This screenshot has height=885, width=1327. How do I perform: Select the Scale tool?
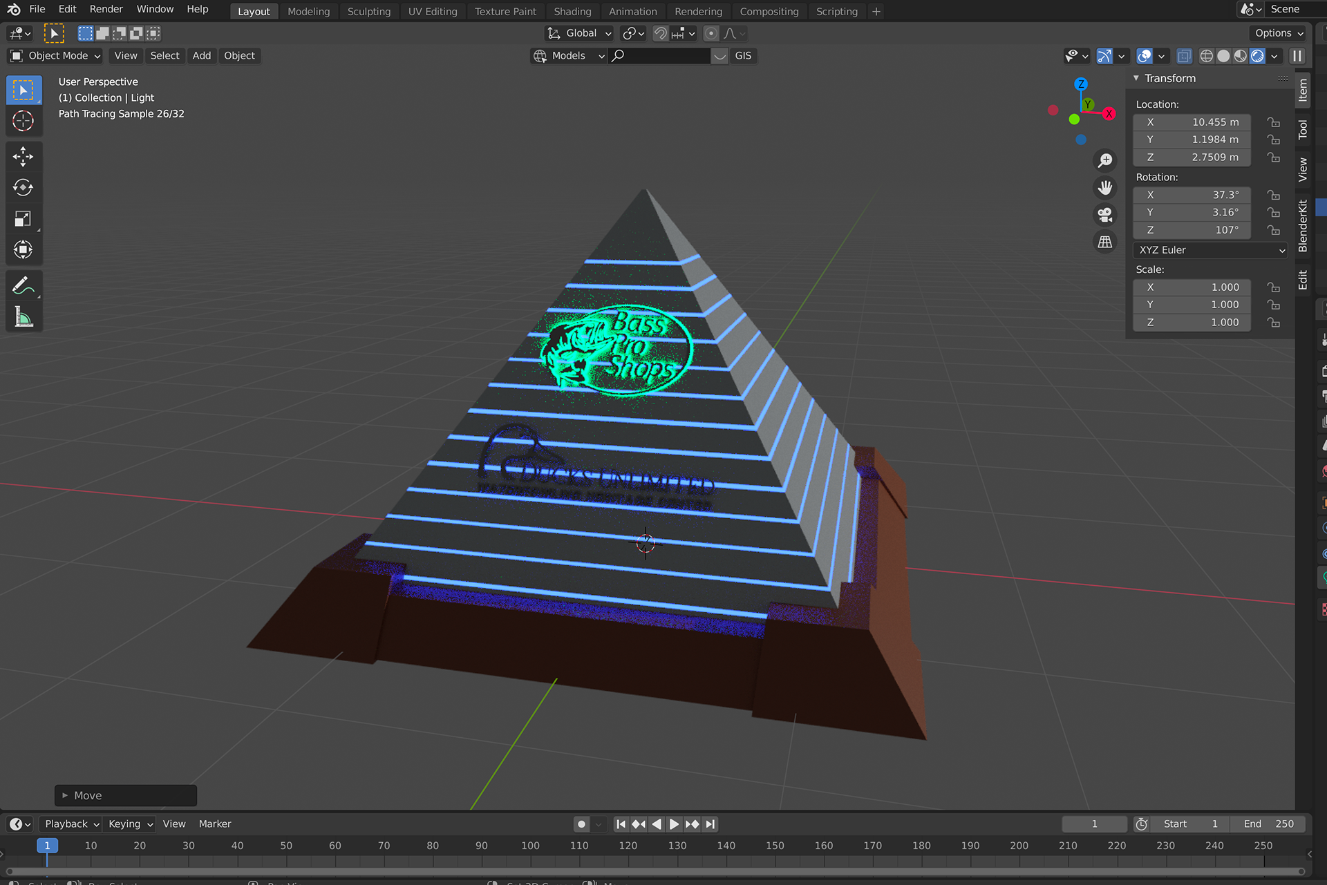(x=23, y=219)
